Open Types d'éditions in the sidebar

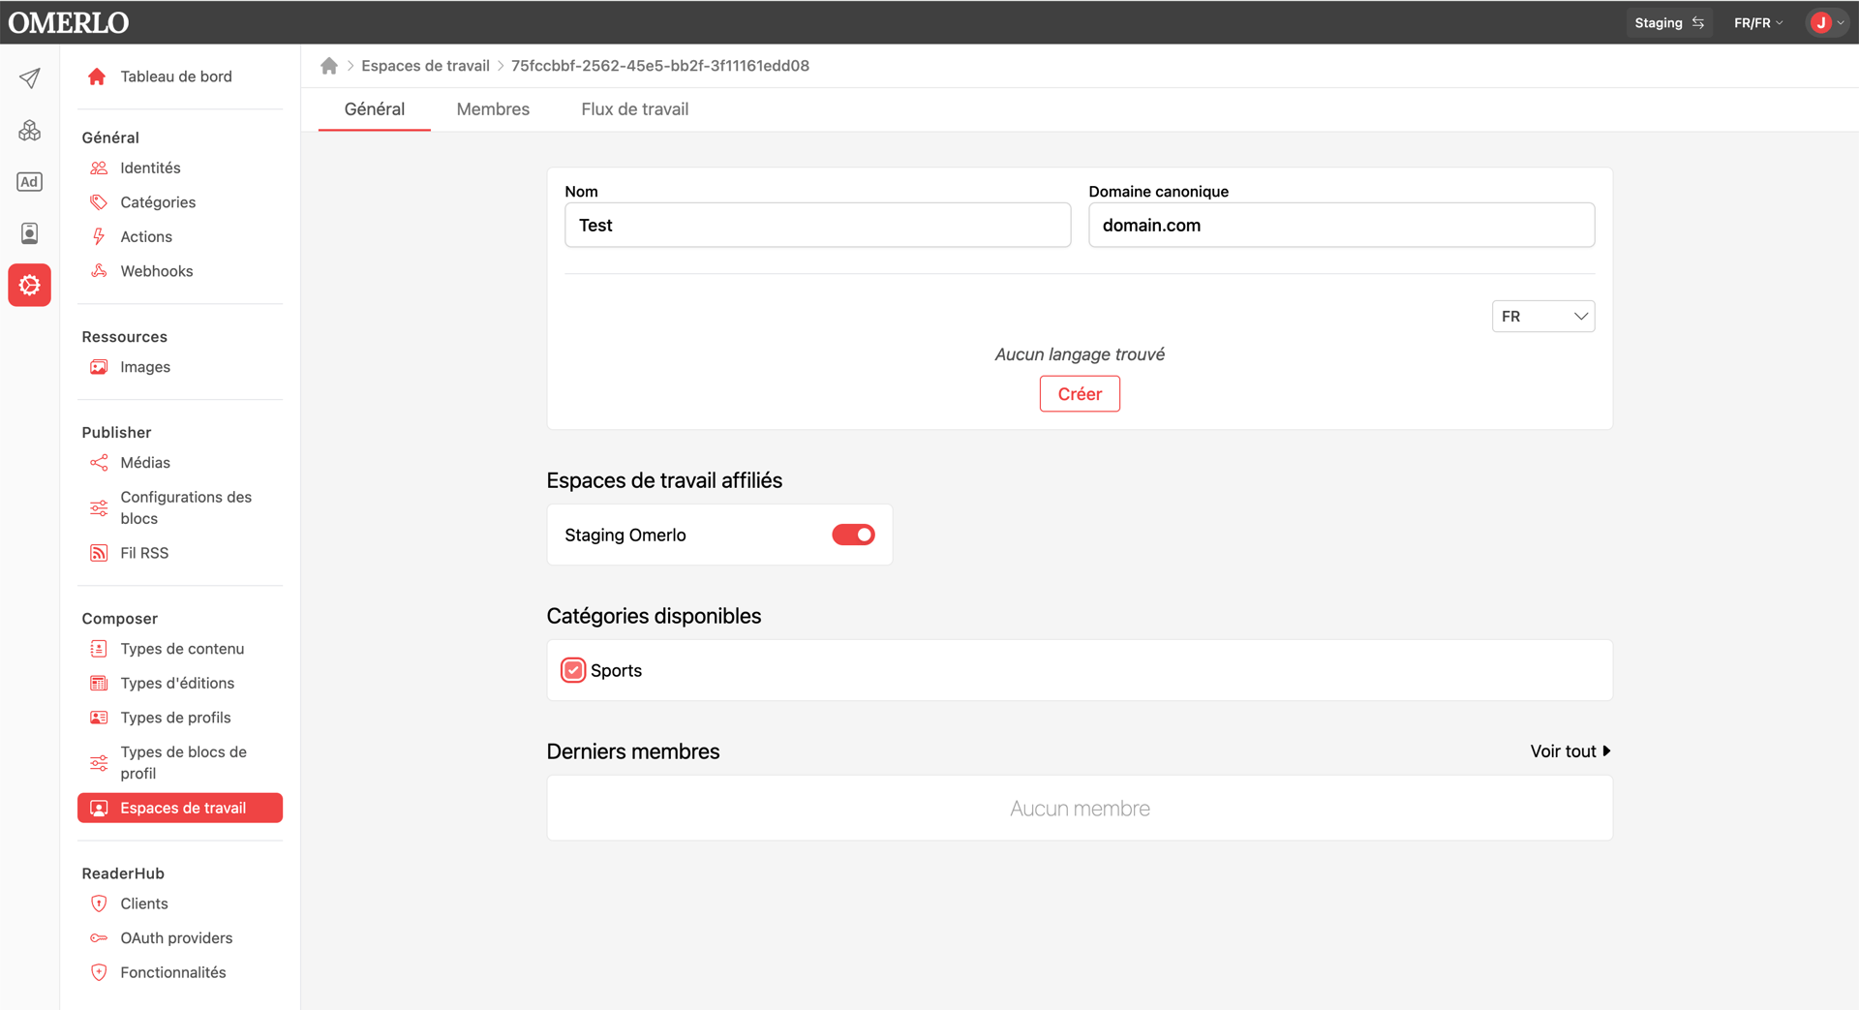177,684
